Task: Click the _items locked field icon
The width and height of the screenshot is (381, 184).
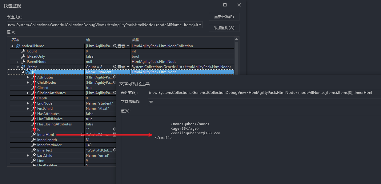Action: pyautogui.click(x=23, y=67)
